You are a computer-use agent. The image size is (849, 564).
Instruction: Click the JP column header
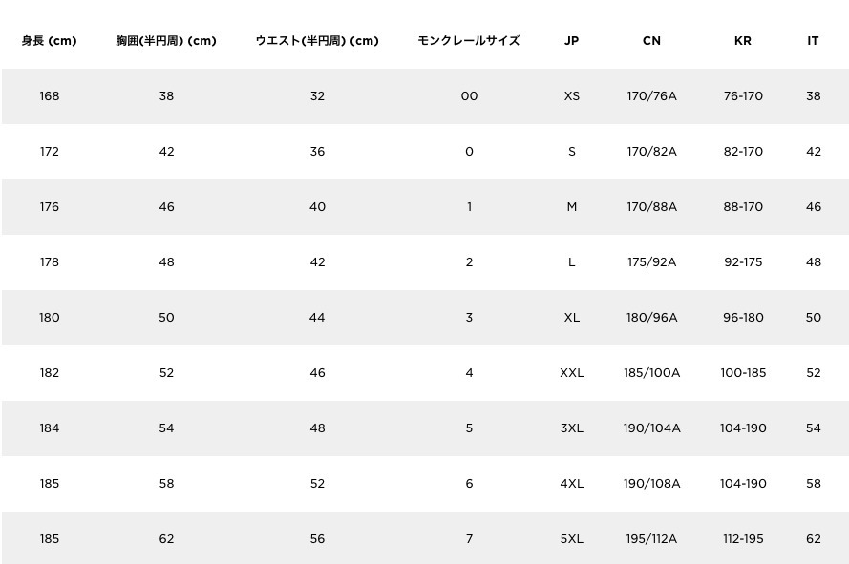(572, 41)
